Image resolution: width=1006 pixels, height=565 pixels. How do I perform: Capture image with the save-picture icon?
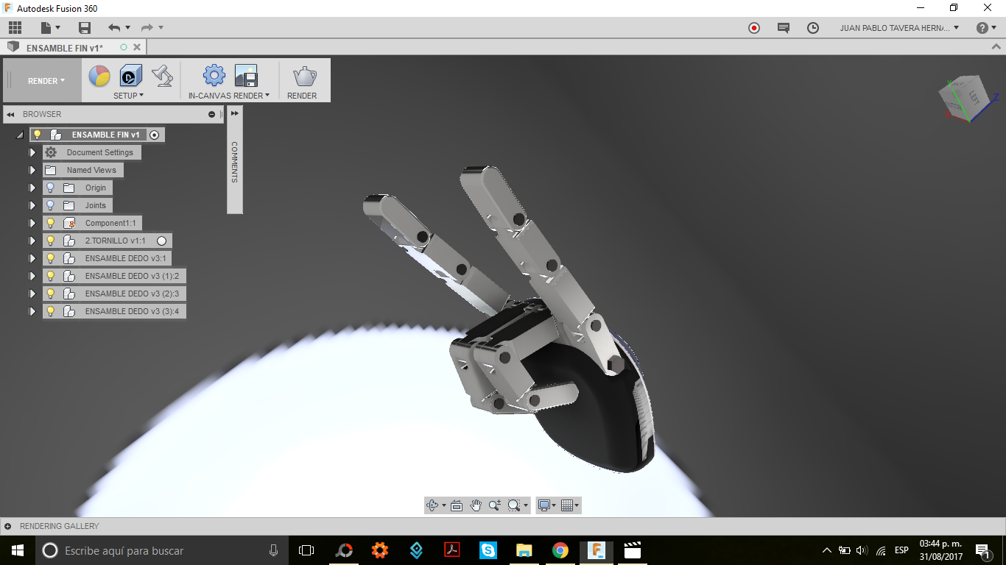245,76
